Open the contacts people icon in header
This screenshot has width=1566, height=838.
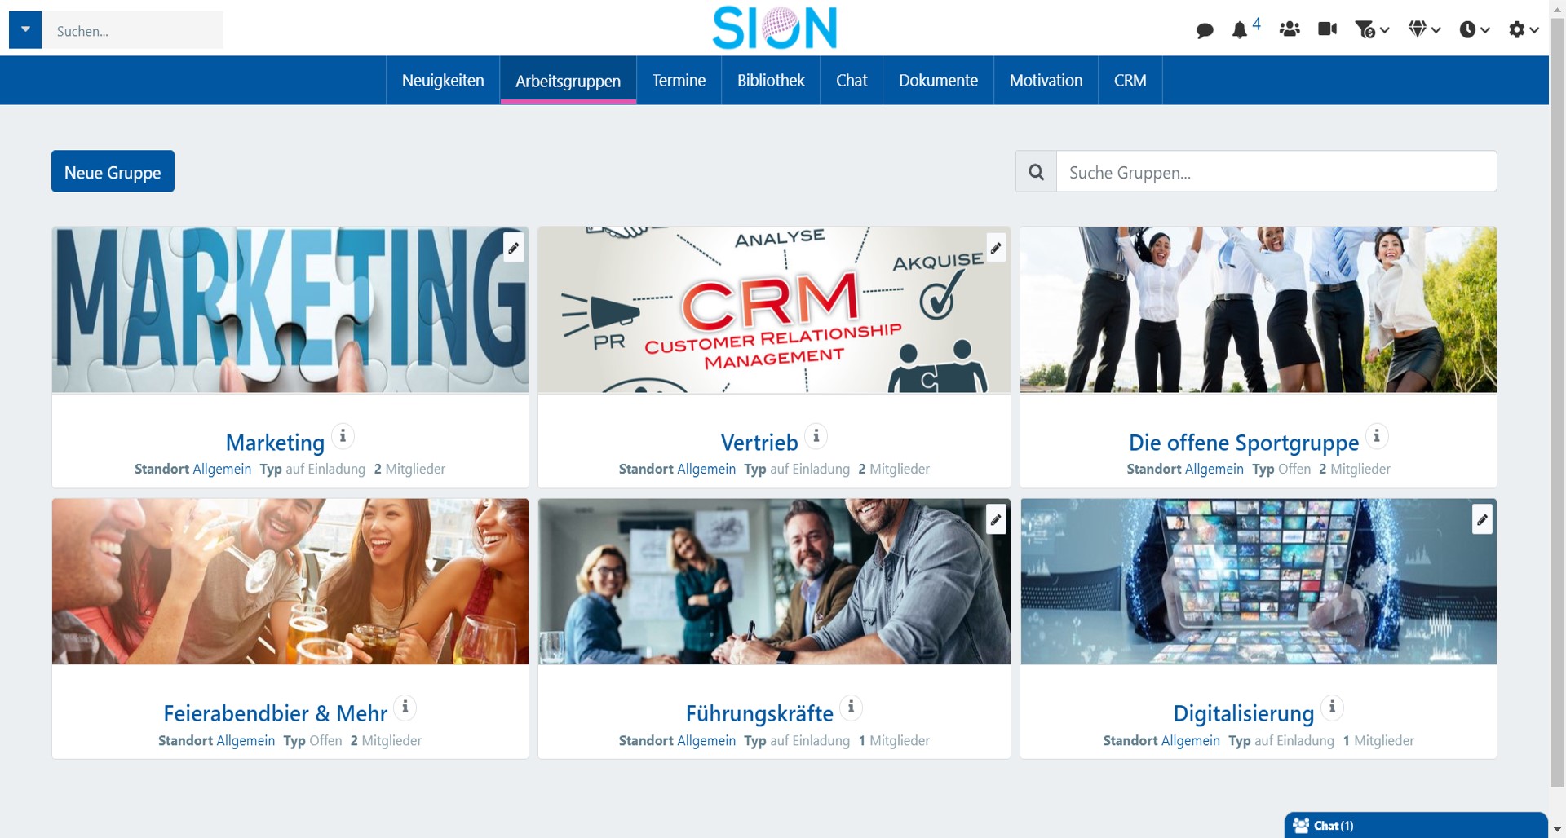click(1290, 29)
